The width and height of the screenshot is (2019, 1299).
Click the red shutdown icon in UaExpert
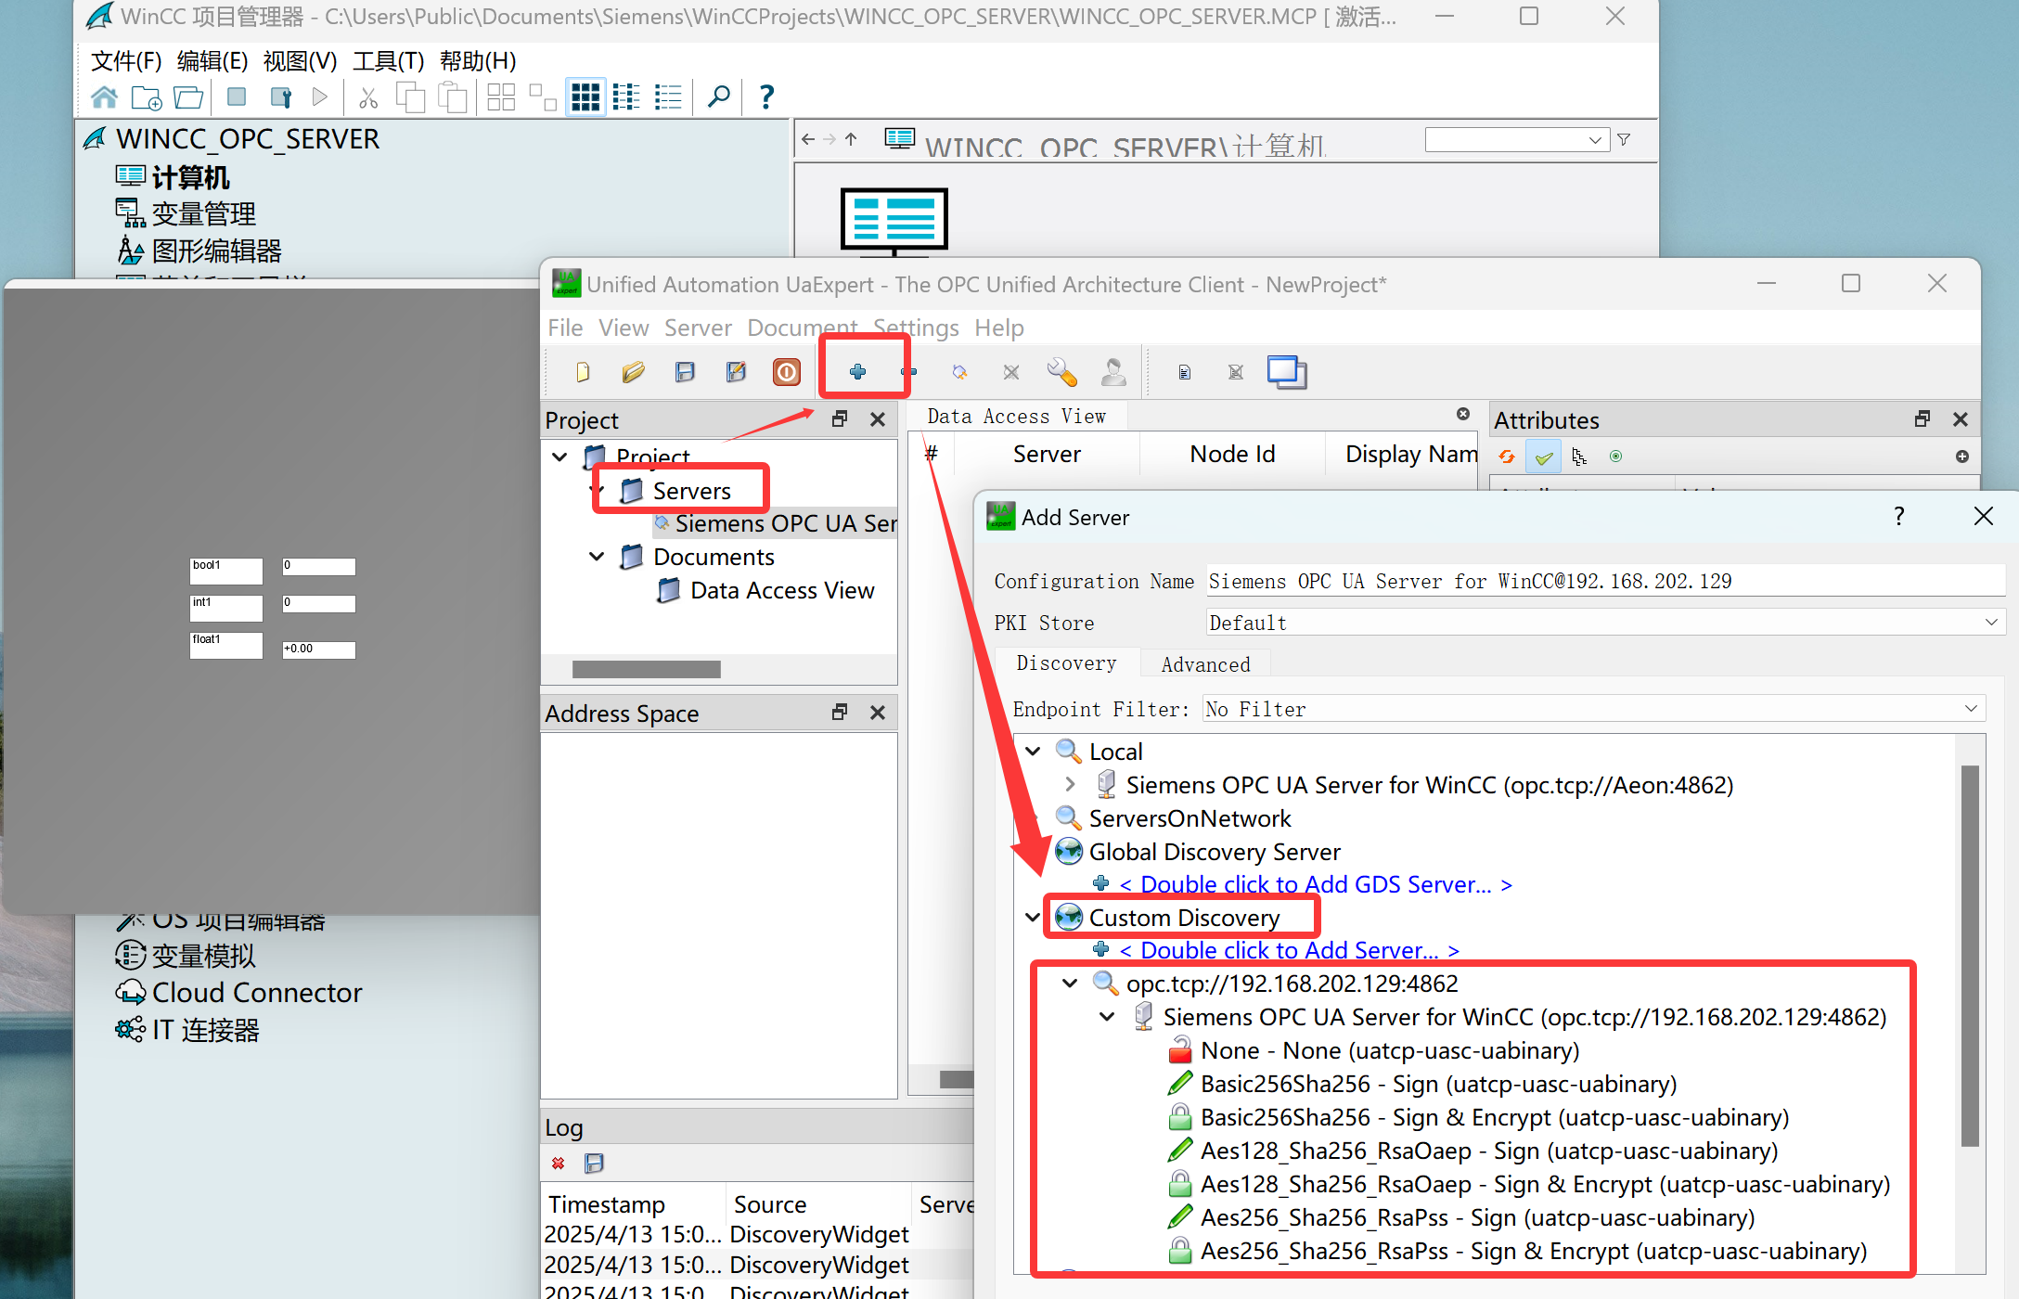(x=786, y=372)
